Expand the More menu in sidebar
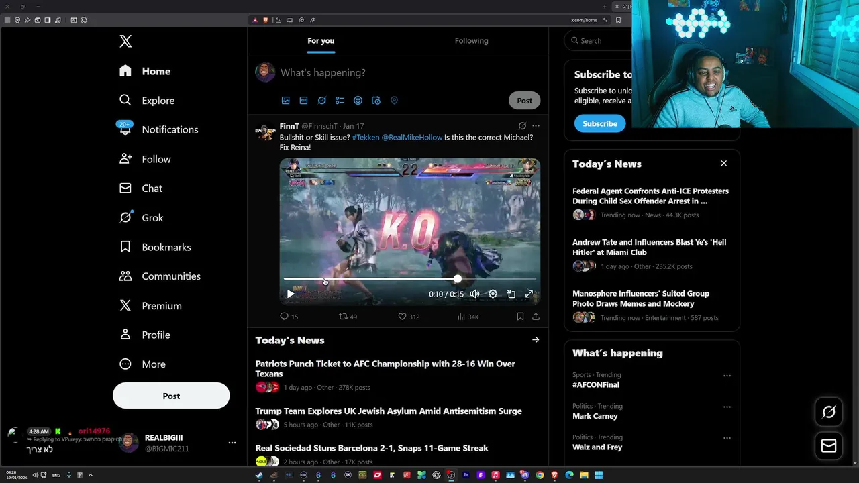The image size is (859, 483). [142, 364]
